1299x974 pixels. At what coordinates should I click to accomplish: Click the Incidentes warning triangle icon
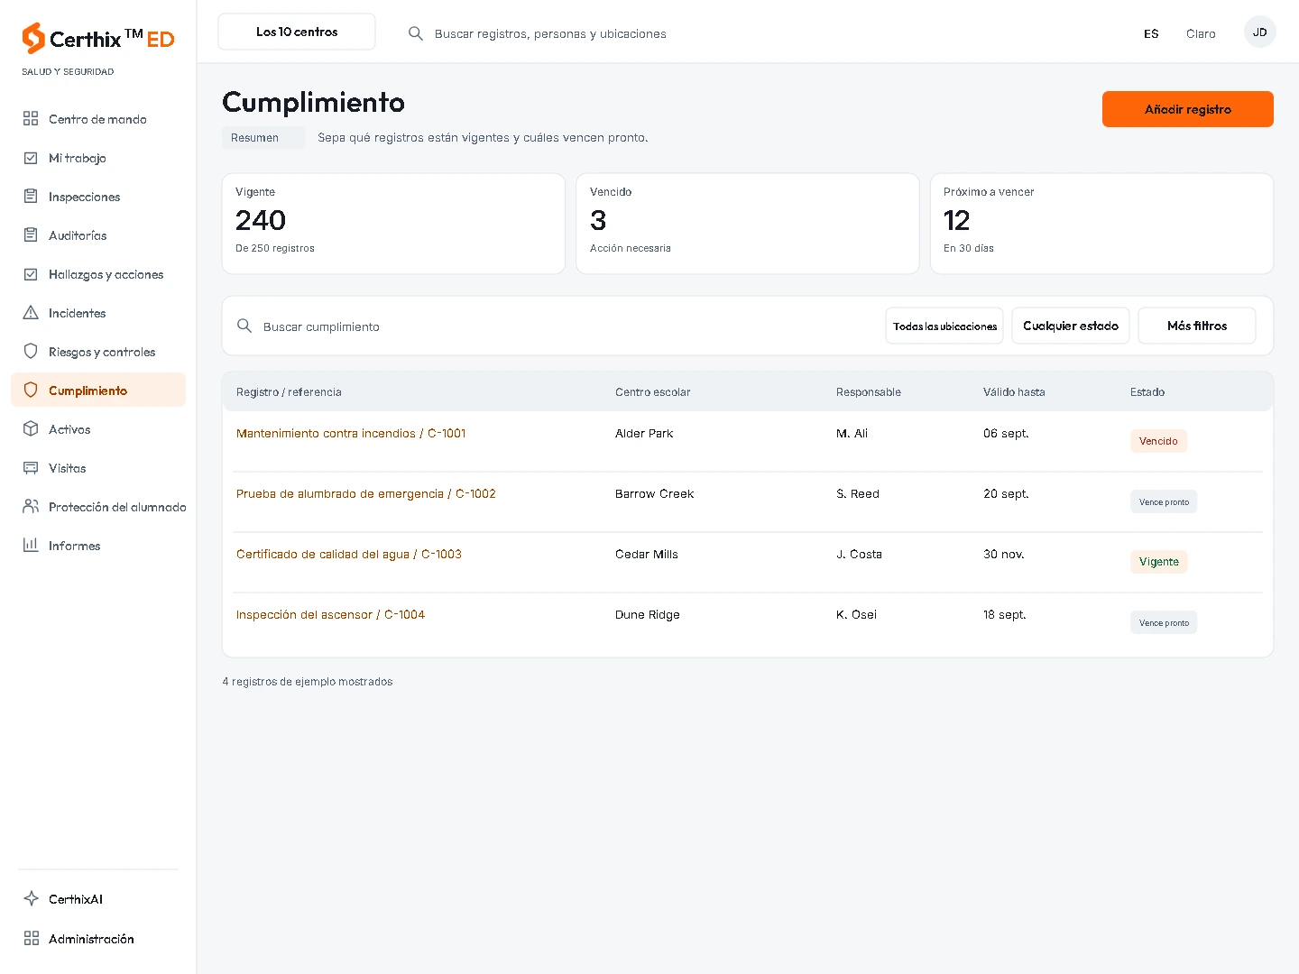[31, 312]
